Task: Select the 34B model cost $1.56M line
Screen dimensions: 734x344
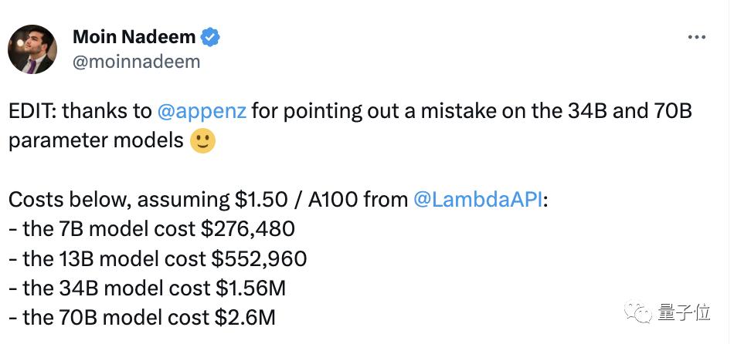Action: [x=147, y=288]
